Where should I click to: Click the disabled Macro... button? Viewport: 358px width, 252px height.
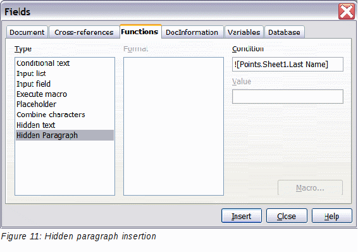pyautogui.click(x=310, y=188)
